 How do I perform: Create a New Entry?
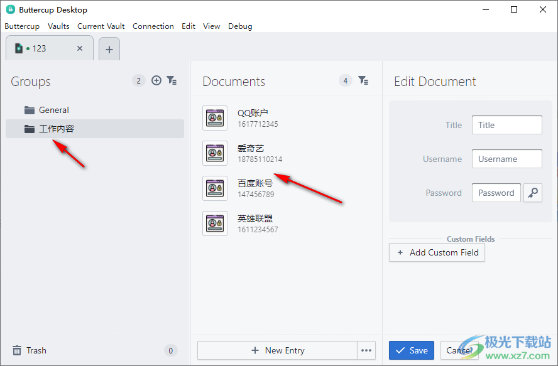click(278, 350)
